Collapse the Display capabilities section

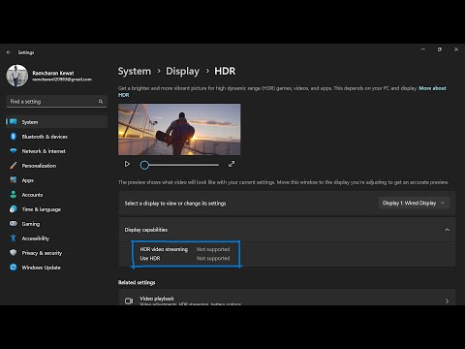click(447, 230)
